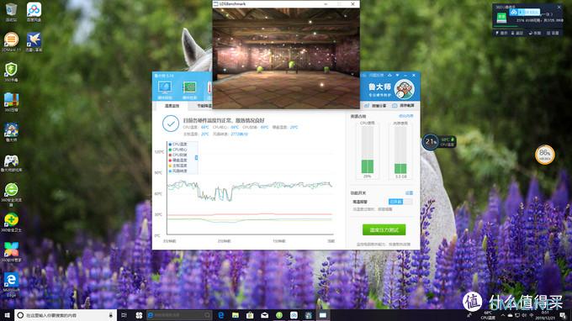This screenshot has height=321, width=572.
Task: Toggle the CPU温度 legend entry
Action: click(177, 145)
